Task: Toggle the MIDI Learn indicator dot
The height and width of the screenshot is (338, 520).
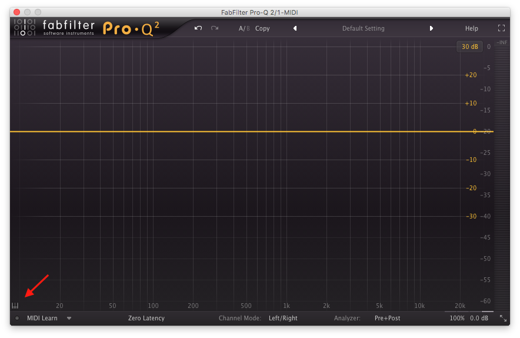Action: (x=17, y=318)
